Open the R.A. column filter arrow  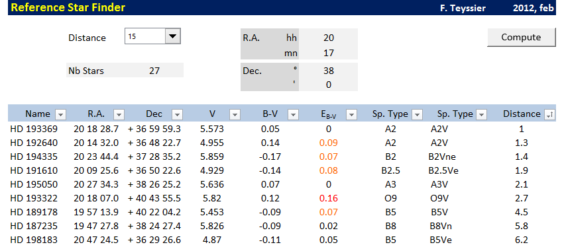pyautogui.click(x=119, y=114)
